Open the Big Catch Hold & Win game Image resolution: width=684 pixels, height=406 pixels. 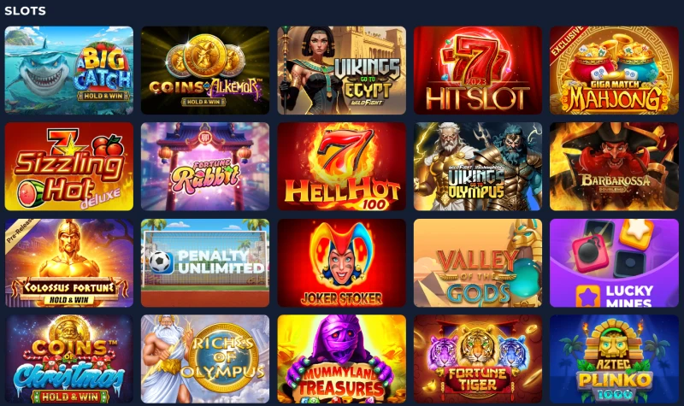(69, 70)
